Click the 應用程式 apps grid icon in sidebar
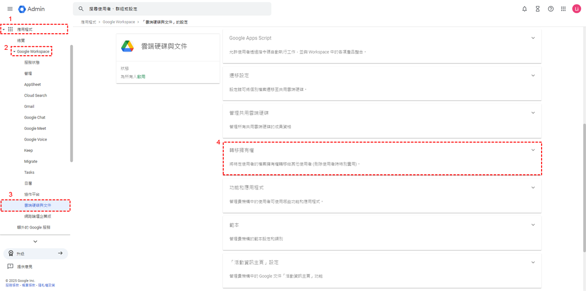The width and height of the screenshot is (586, 291). 10,29
